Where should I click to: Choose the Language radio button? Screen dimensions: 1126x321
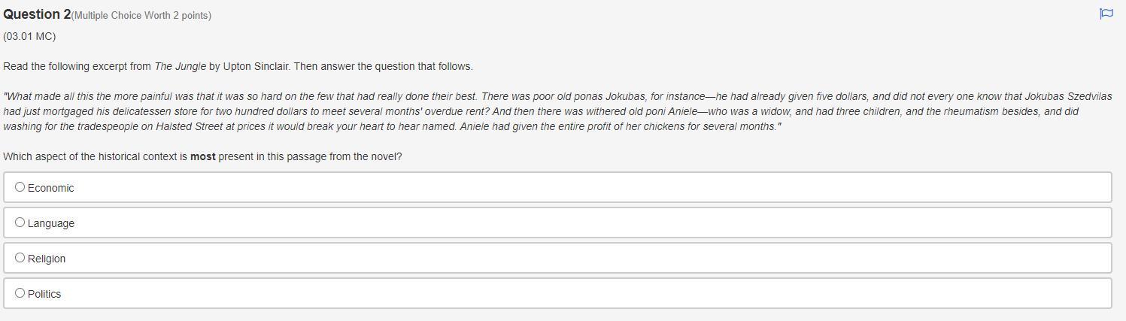tap(20, 223)
